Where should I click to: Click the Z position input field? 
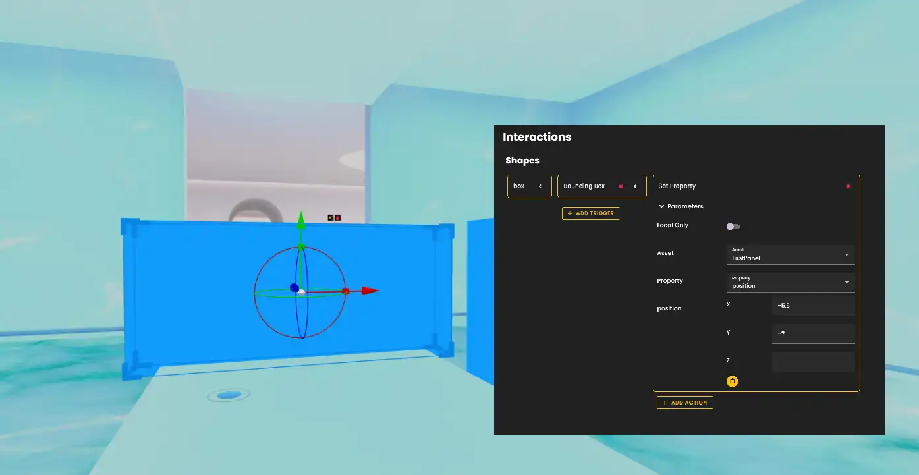point(812,362)
